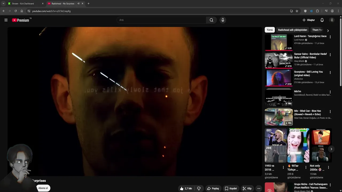Open the Mix'im playlist title
The width and height of the screenshot is (342, 192).
pyautogui.click(x=297, y=91)
